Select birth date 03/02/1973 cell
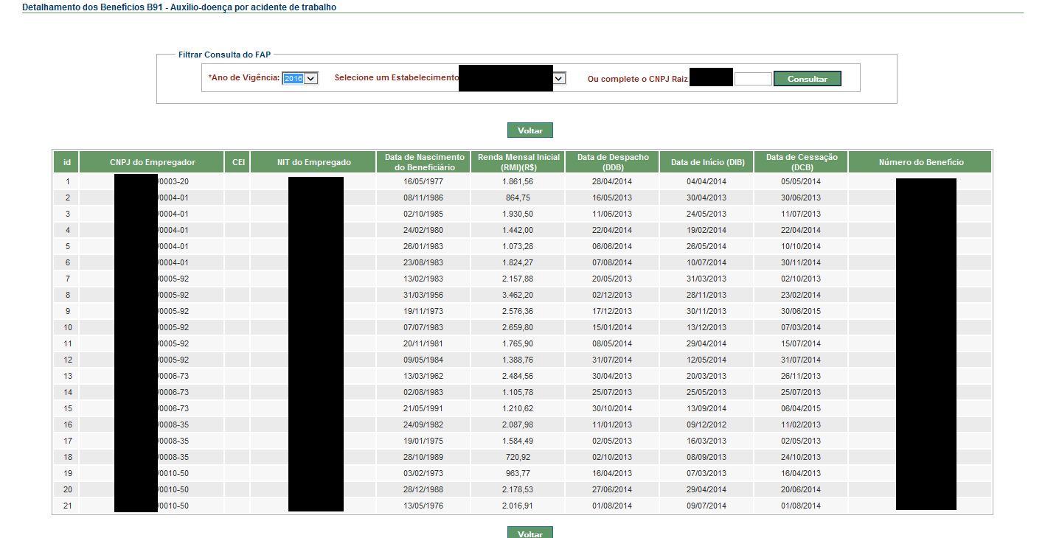1045x538 pixels. coord(423,473)
